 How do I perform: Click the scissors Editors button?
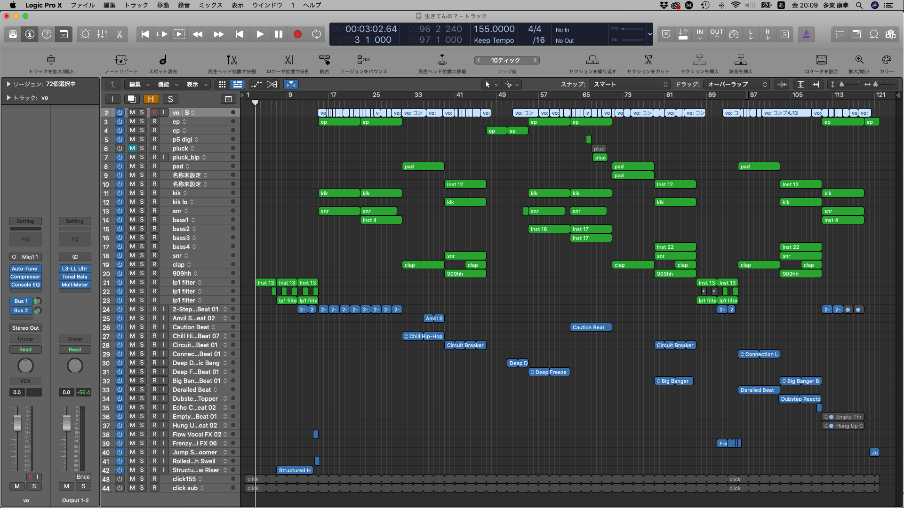[120, 34]
